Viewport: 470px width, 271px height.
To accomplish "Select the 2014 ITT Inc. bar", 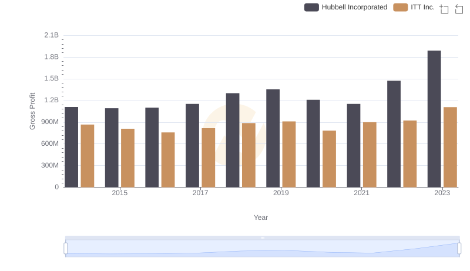I will click(x=88, y=156).
